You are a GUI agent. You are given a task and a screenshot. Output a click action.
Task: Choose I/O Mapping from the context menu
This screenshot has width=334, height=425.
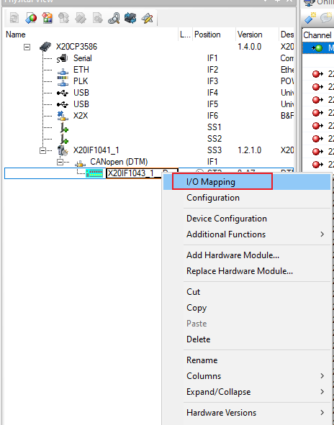pos(247,182)
